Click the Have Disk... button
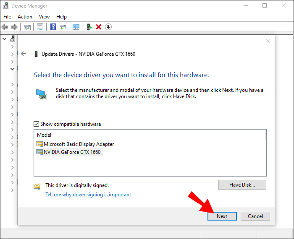Image resolution: width=294 pixels, height=239 pixels. (x=242, y=185)
